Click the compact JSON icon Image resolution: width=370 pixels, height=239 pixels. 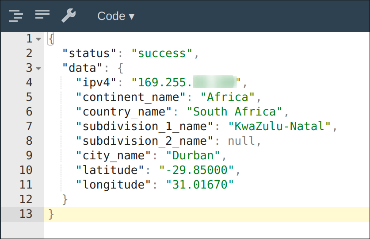point(42,14)
